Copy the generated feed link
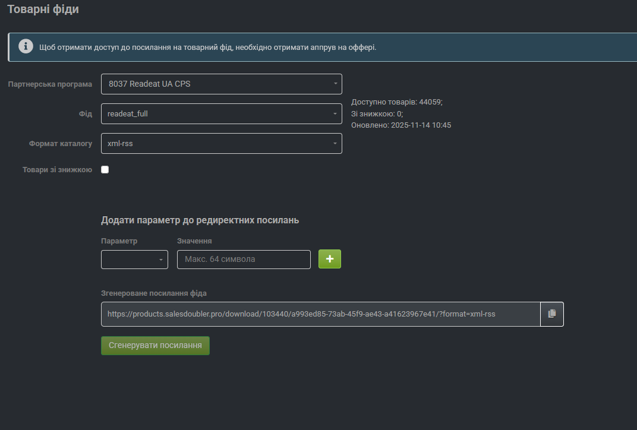This screenshot has height=430, width=637. (x=551, y=314)
